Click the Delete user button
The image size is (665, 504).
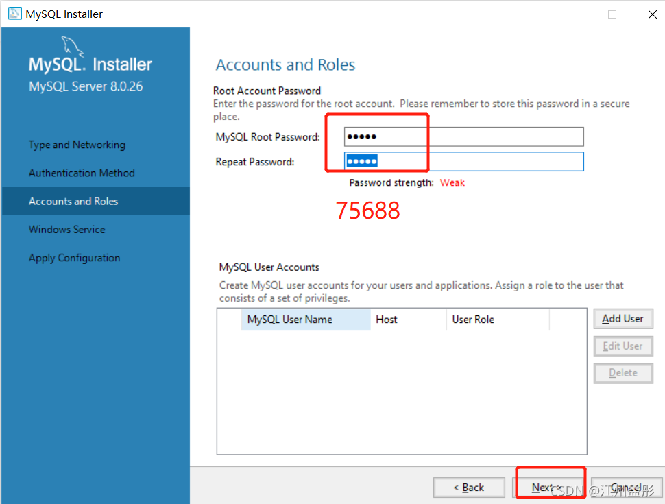[x=623, y=373]
